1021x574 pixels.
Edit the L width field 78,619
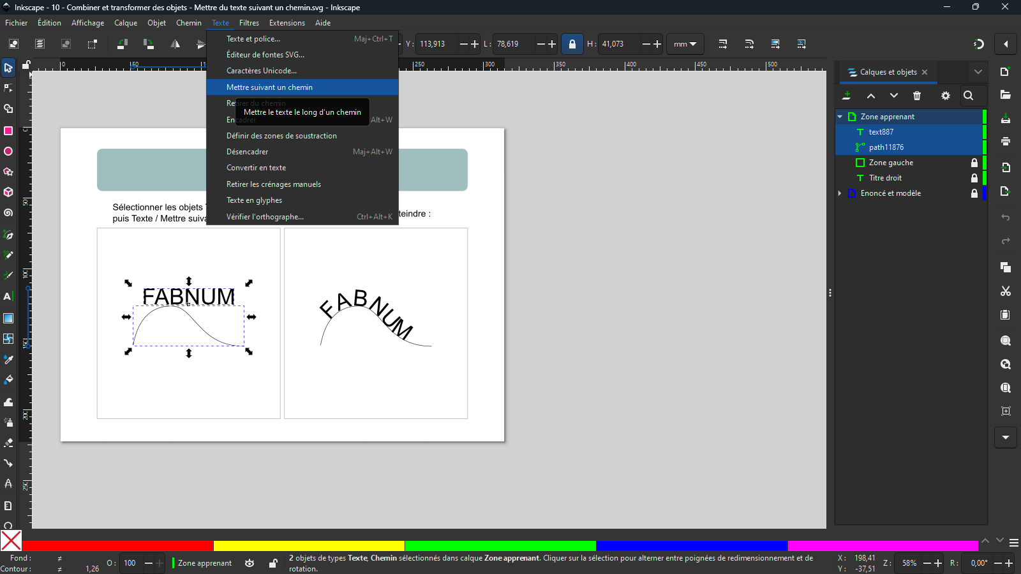click(x=514, y=44)
